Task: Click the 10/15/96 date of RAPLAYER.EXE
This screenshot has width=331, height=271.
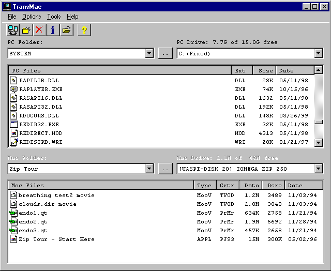Action: (294, 89)
